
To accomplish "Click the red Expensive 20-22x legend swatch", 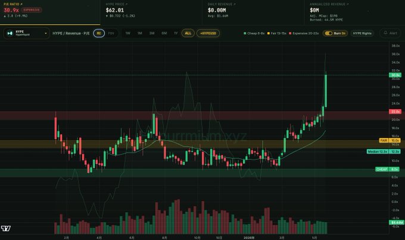I will 290,33.
